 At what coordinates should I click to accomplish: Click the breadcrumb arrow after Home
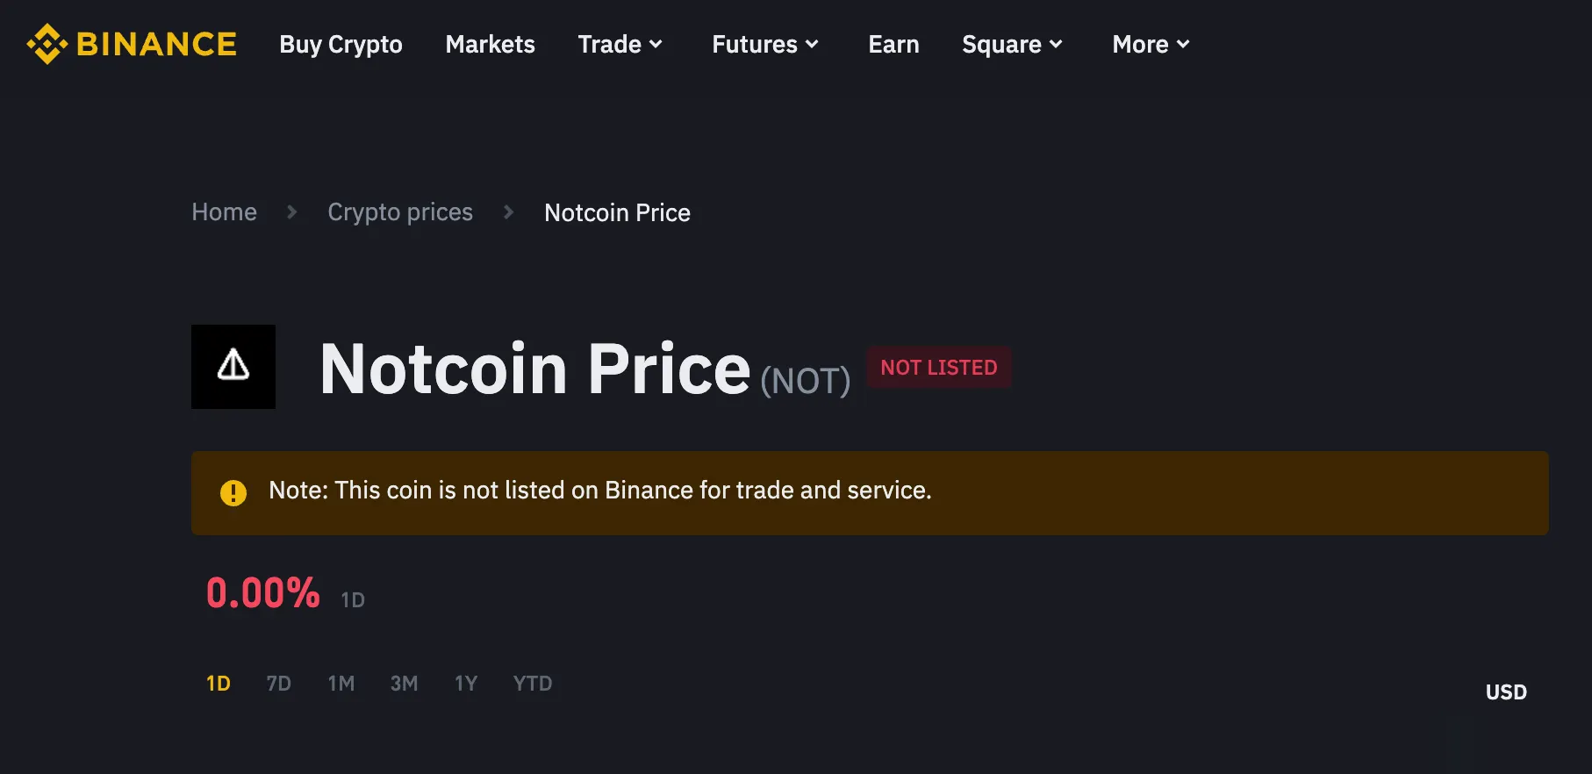[x=292, y=212]
